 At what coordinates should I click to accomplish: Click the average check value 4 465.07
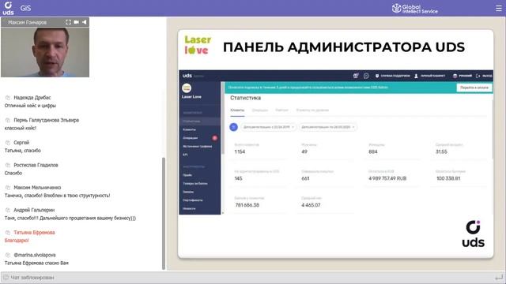[x=311, y=205]
